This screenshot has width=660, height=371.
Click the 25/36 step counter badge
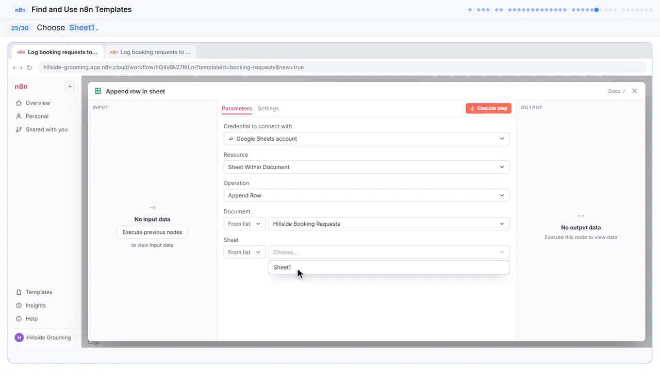[x=20, y=28]
